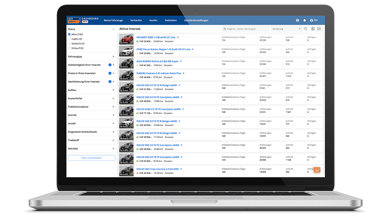Viewport: 388px width, 215px height.
Task: Expand the Getriebe filter
Action: (x=113, y=149)
